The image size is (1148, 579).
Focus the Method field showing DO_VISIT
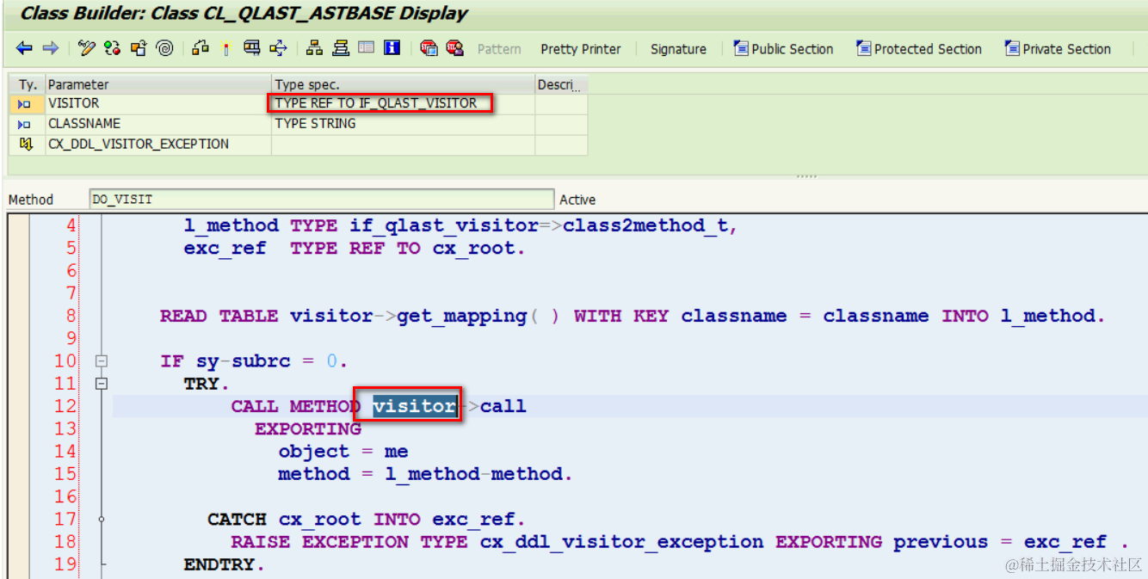click(x=322, y=200)
